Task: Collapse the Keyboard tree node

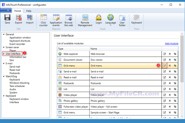Action: [x=4, y=96]
